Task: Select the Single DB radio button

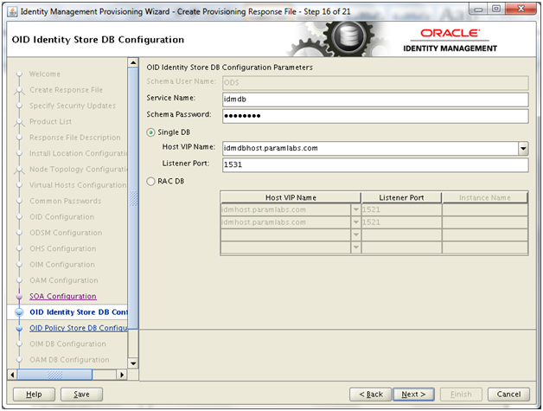Action: point(150,132)
